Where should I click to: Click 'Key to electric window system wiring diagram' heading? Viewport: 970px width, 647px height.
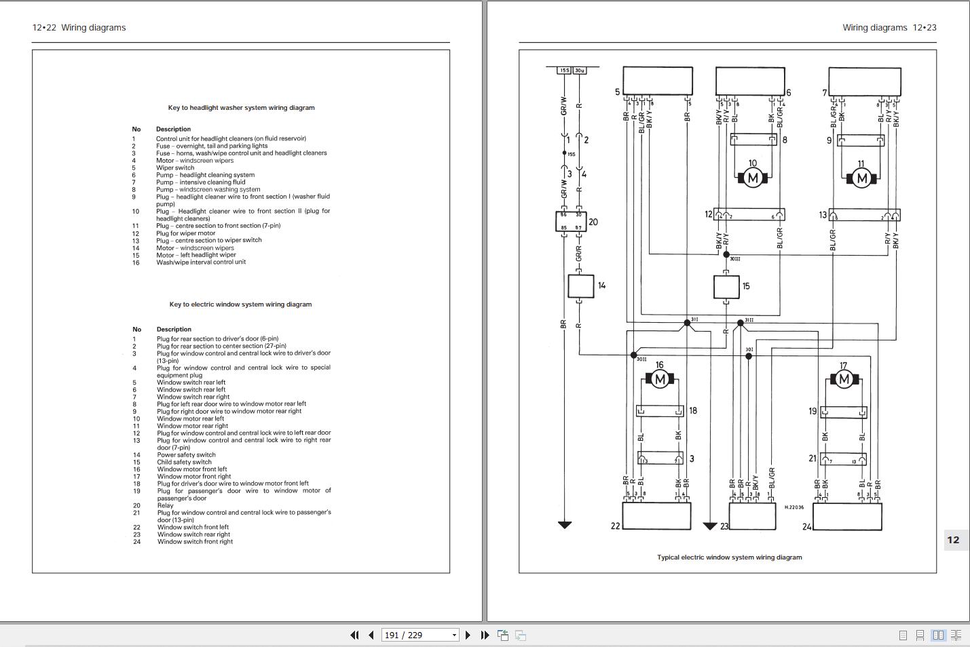241,305
